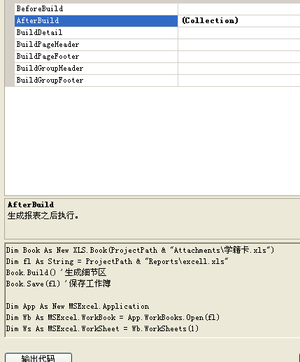
Task: Click the Book.Build() code line
Action: (56, 272)
